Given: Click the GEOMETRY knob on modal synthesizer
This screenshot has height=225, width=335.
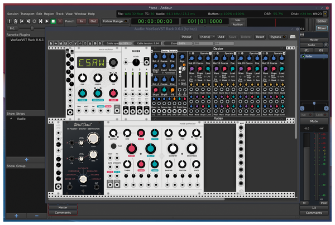Looking at the screenshot, I should pyautogui.click(x=173, y=149).
